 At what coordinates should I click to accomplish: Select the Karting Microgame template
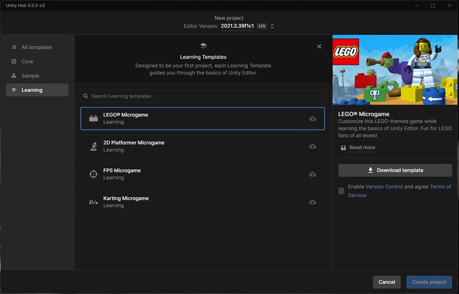coord(202,202)
